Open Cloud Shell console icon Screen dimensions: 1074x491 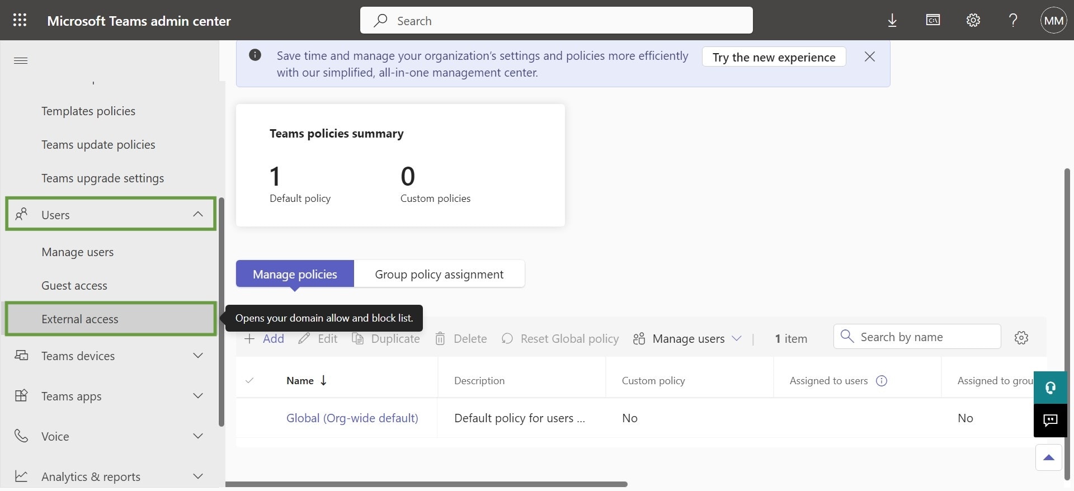[x=932, y=20]
